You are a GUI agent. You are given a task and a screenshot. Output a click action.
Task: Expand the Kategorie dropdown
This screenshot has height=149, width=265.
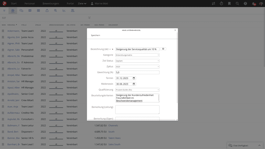click(x=137, y=55)
